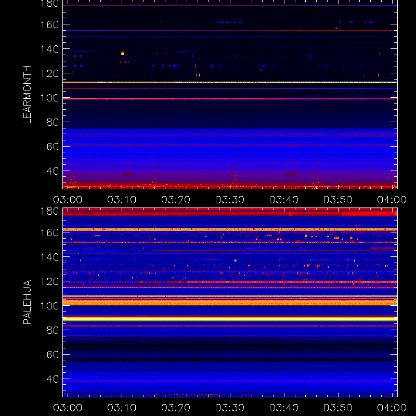The height and width of the screenshot is (416, 416).
Task: Pick the 160 tick label on PALEHUA plot
Action: point(49,232)
